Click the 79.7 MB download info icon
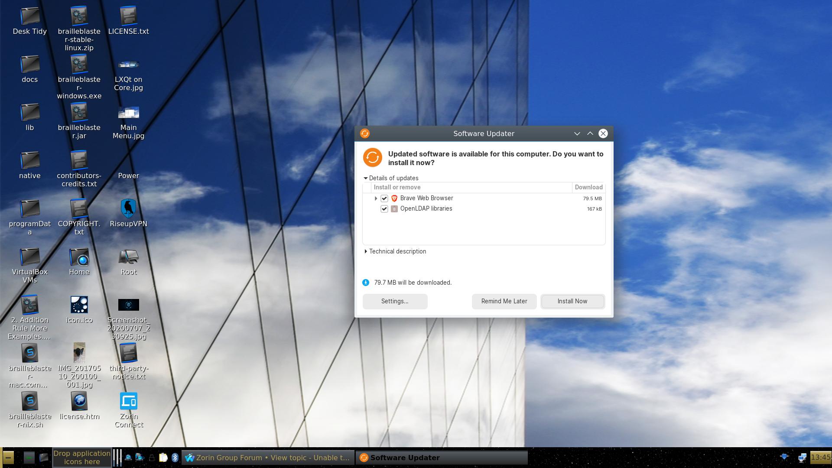The width and height of the screenshot is (832, 468). tap(366, 282)
